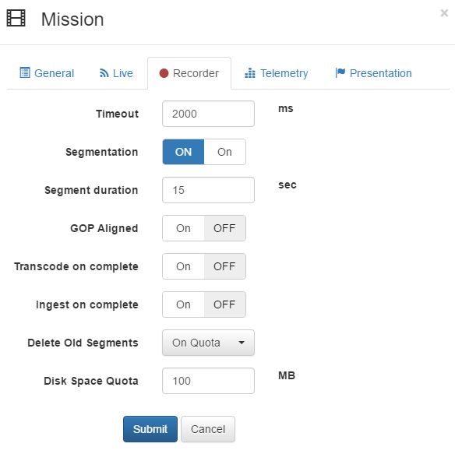
Task: Submit the recorder settings
Action: point(150,429)
